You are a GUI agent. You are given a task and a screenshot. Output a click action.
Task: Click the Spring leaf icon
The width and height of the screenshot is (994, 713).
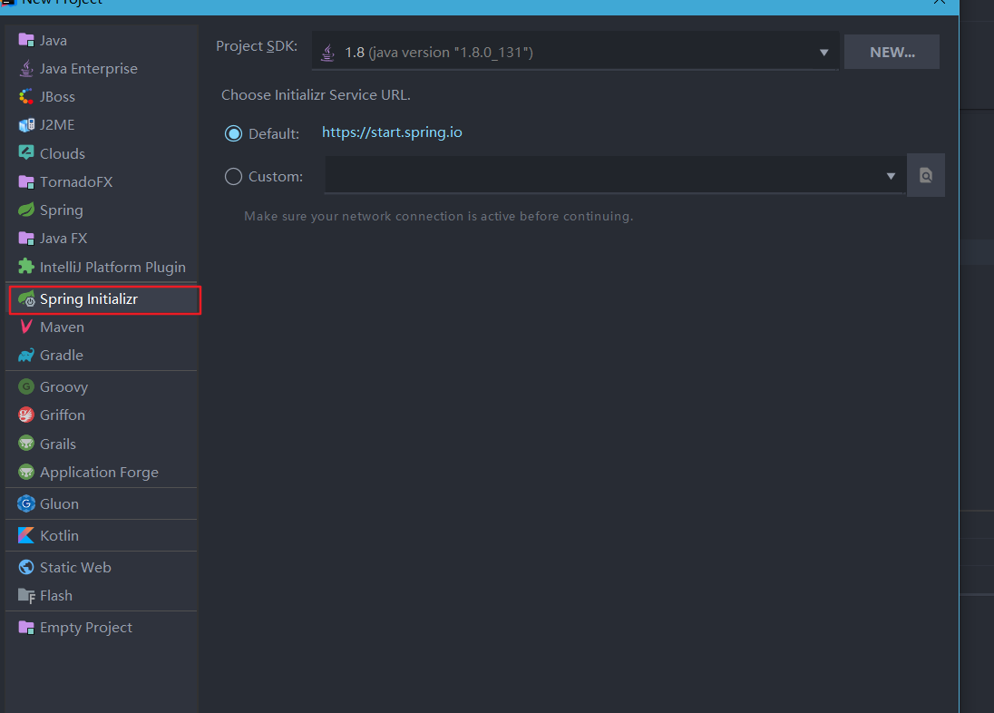(x=26, y=210)
